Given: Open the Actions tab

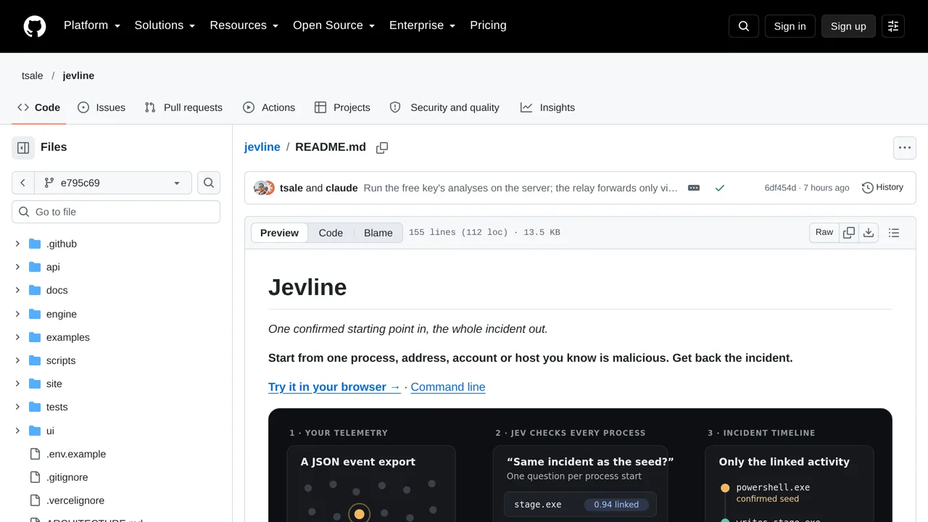Looking at the screenshot, I should click(x=269, y=107).
